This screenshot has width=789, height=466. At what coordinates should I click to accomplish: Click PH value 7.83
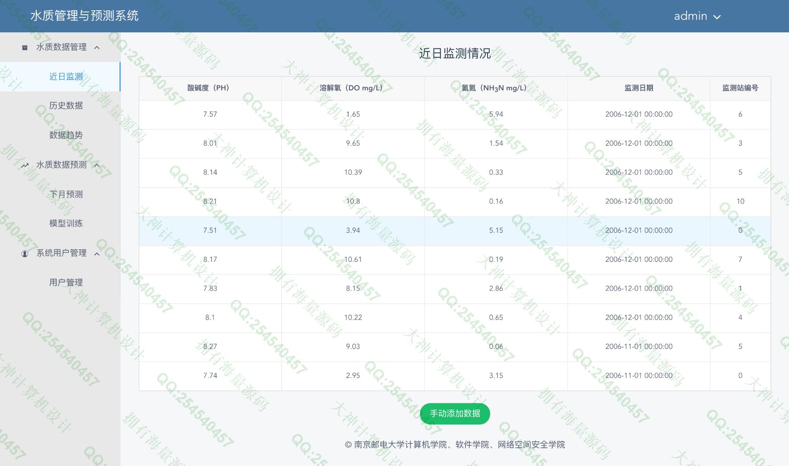click(210, 288)
